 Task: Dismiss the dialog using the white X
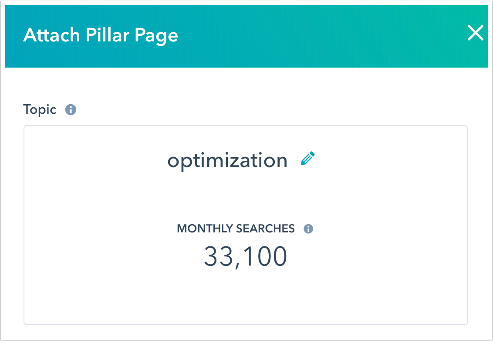[x=475, y=33]
